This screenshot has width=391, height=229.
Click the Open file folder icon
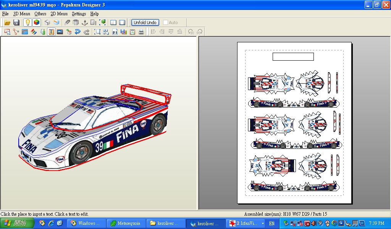click(x=7, y=23)
